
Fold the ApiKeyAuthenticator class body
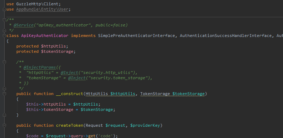coord(4,36)
